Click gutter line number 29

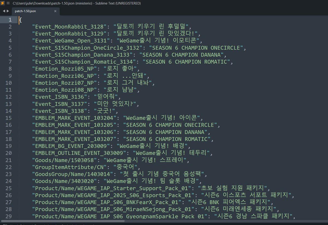pyautogui.click(x=8, y=216)
